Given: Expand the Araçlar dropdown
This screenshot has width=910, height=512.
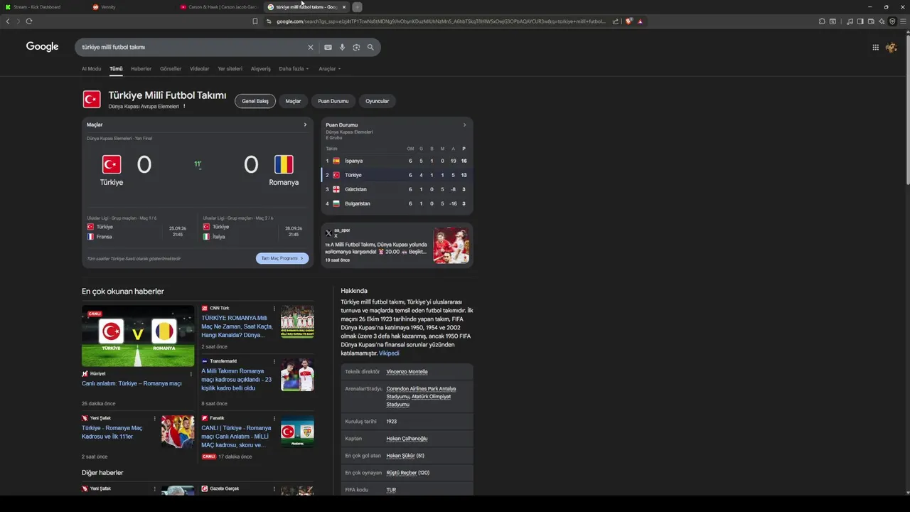Looking at the screenshot, I should click(x=330, y=69).
